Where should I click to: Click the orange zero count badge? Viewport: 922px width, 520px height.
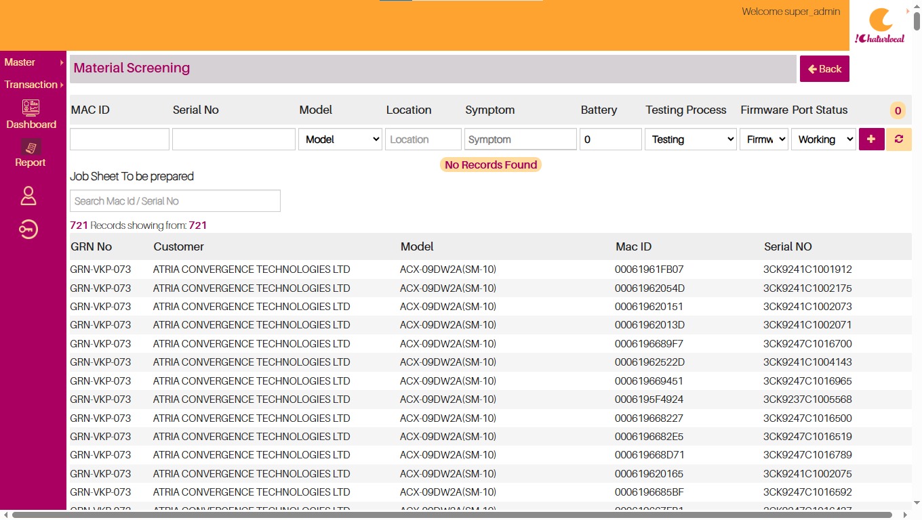[x=898, y=110]
